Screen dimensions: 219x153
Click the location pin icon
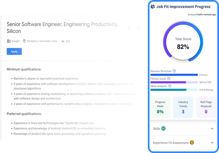coord(24,41)
